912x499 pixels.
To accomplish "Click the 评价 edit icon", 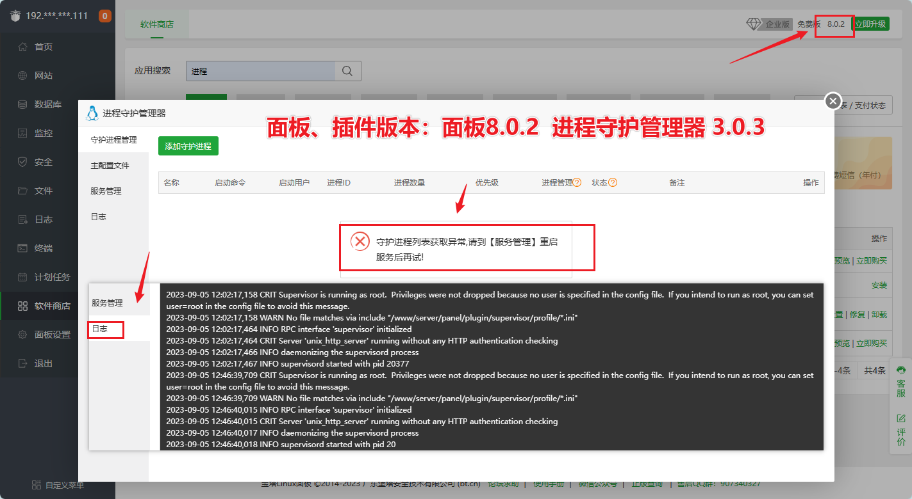I will (x=901, y=418).
